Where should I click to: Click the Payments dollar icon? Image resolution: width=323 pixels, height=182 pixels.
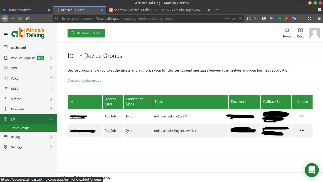[6, 109]
